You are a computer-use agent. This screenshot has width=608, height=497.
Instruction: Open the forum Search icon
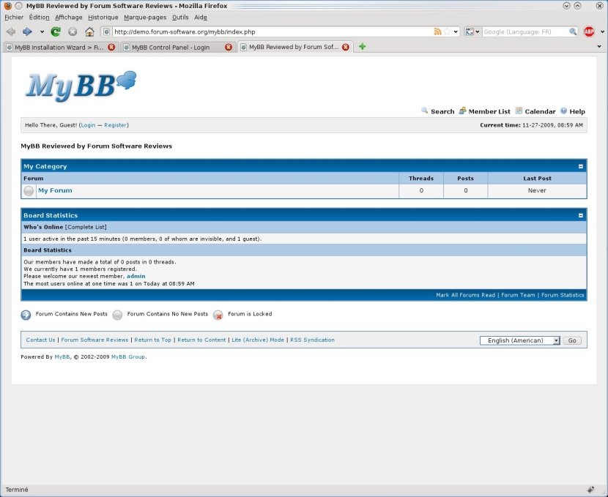[425, 111]
